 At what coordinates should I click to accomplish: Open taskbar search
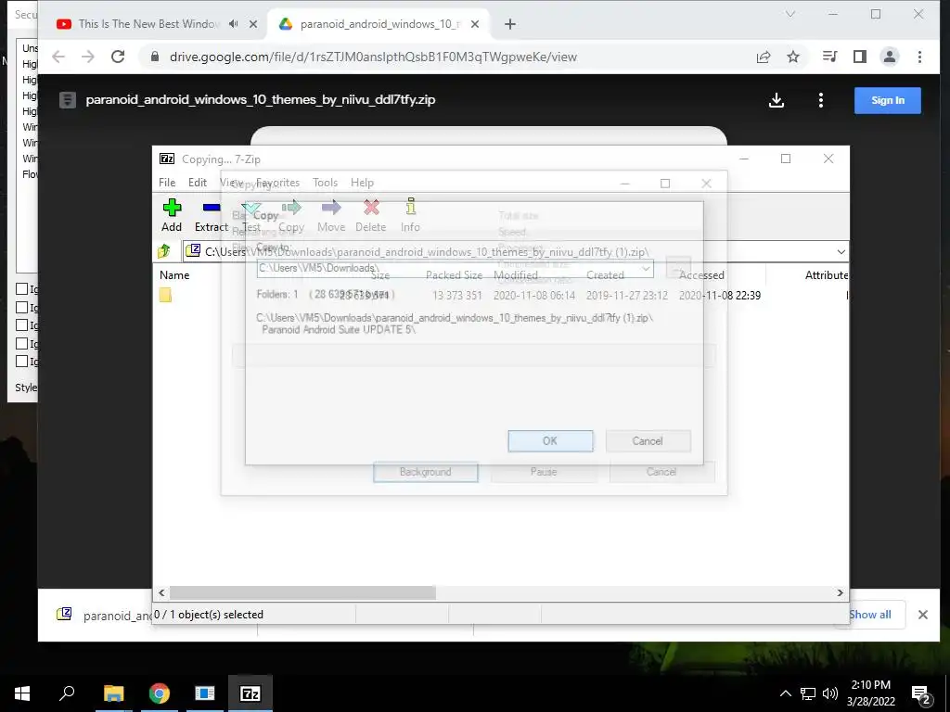coord(67,693)
